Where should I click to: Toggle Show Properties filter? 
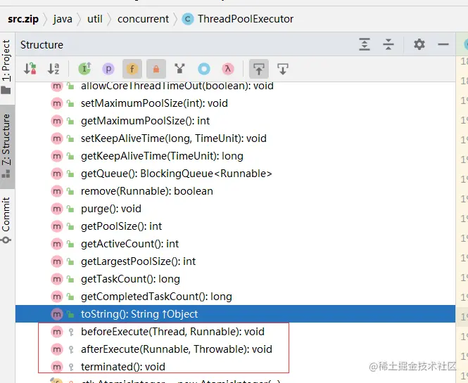coord(108,69)
